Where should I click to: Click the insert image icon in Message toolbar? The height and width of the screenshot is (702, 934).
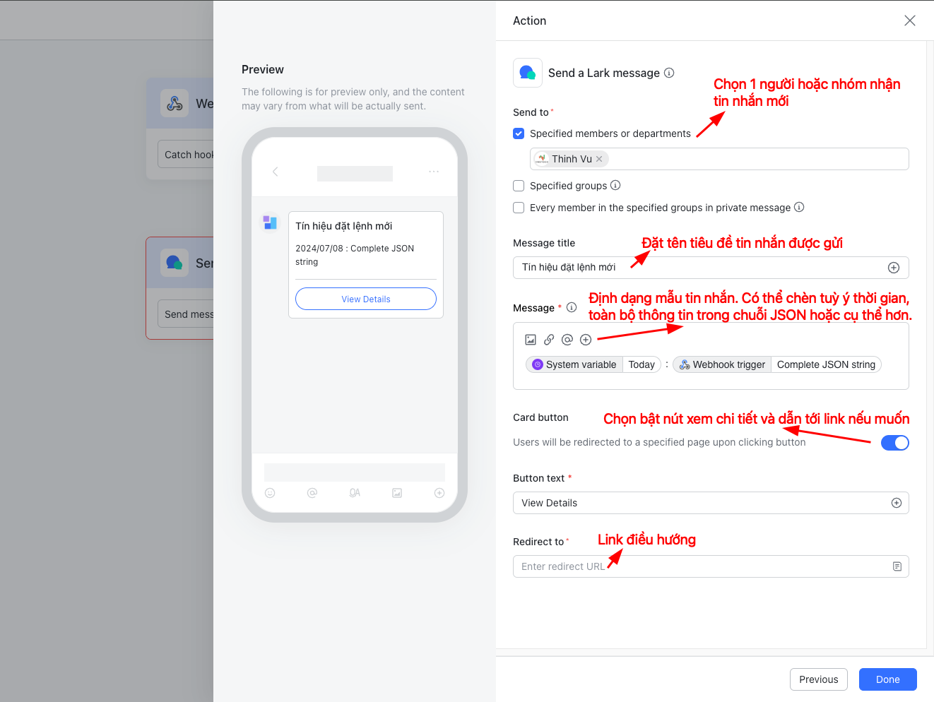[531, 340]
